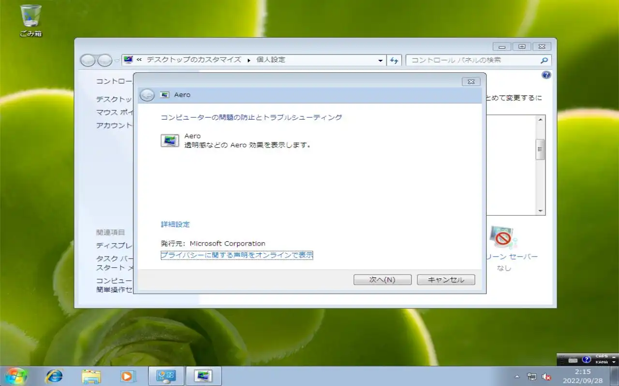Open the language bar options arrow

pos(614,362)
